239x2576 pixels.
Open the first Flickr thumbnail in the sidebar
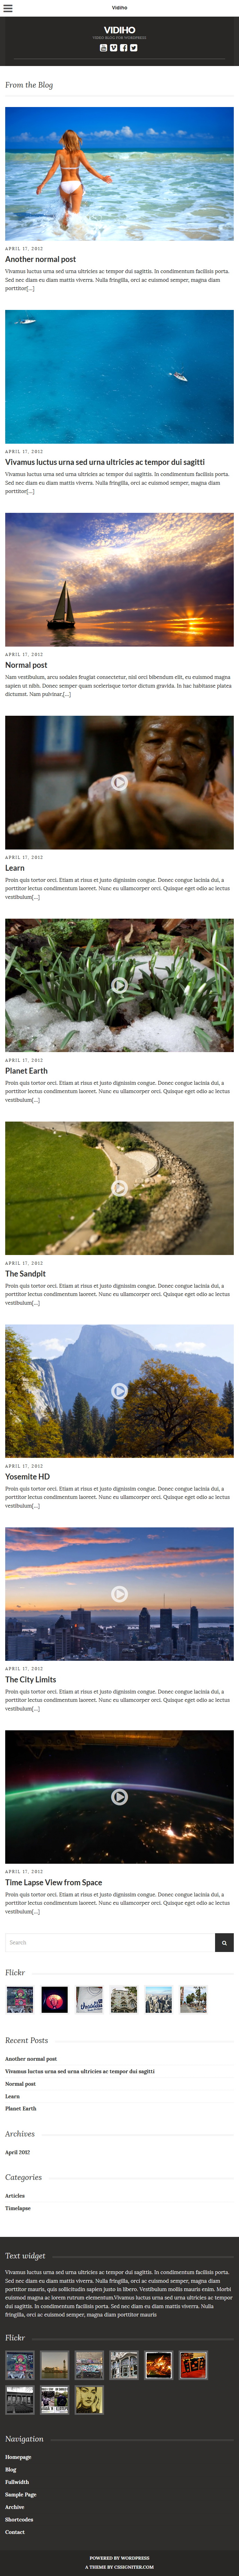[x=20, y=1999]
